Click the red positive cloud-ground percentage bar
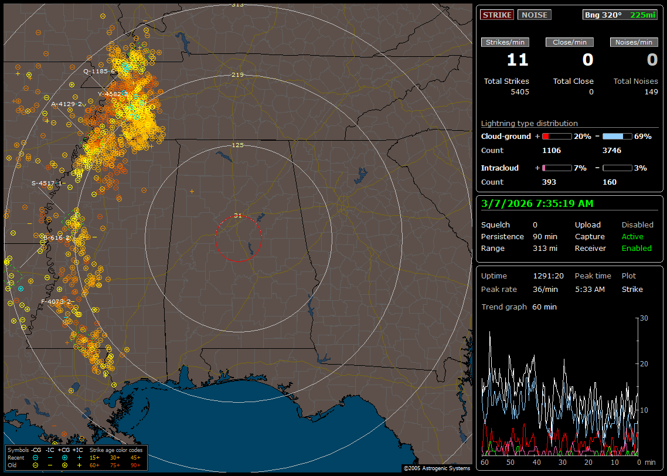The image size is (667, 476). [556, 136]
